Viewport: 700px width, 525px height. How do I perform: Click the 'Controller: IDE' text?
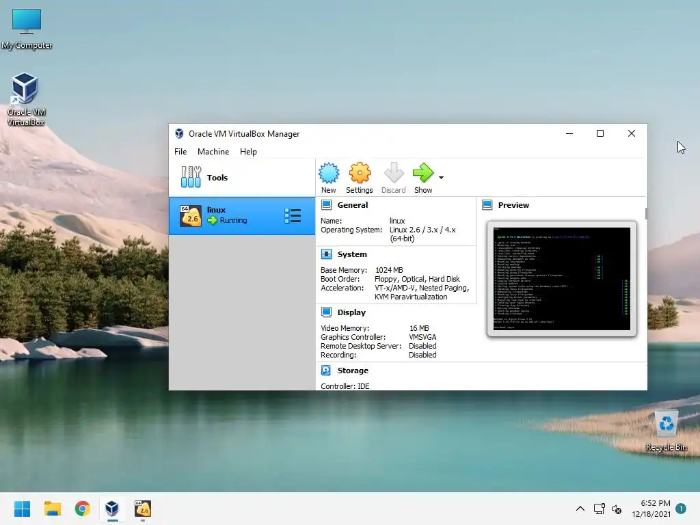coord(345,386)
